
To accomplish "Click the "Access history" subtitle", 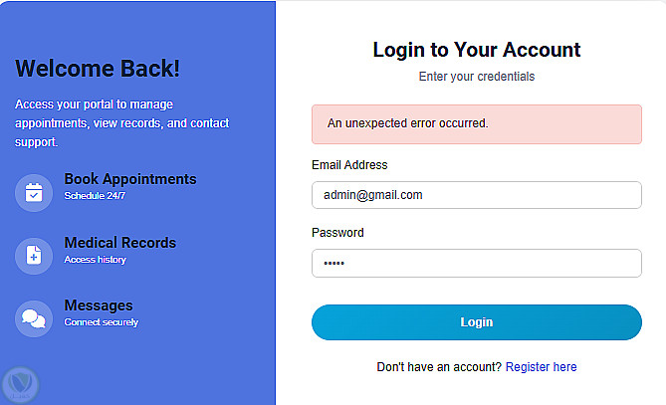I will tap(95, 260).
